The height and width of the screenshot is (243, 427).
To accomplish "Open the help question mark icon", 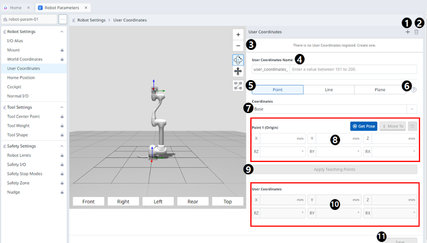I will pyautogui.click(x=414, y=90).
